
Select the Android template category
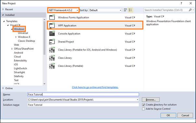(x=19, y=53)
